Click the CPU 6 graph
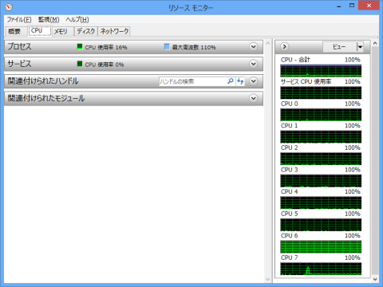Viewport: 383px width, 287px height. (321, 247)
